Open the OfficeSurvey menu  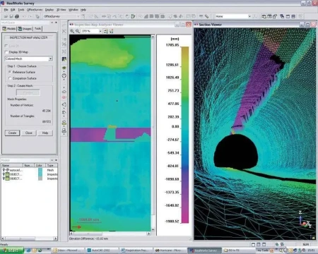[x=35, y=10]
